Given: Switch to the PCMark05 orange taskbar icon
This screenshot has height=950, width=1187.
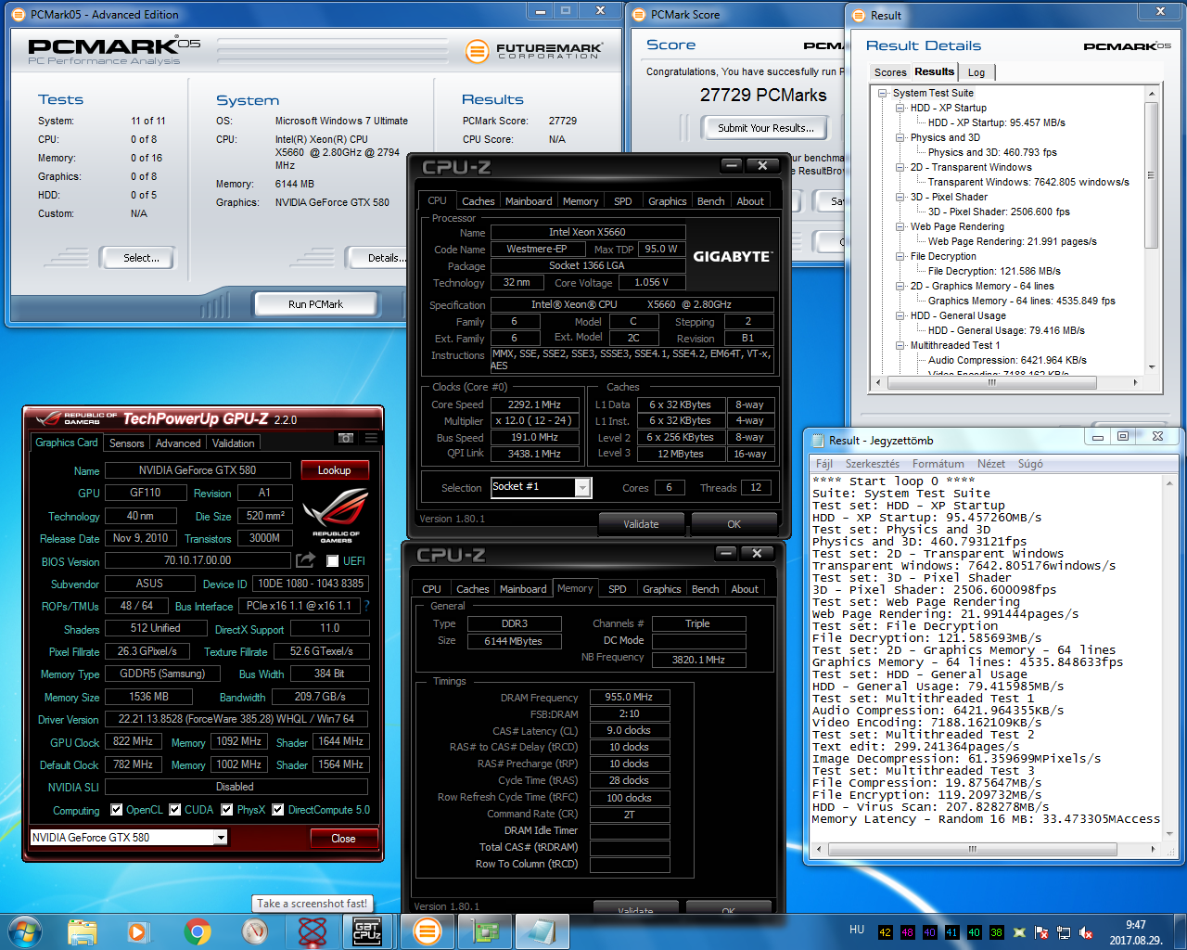Looking at the screenshot, I should [427, 931].
